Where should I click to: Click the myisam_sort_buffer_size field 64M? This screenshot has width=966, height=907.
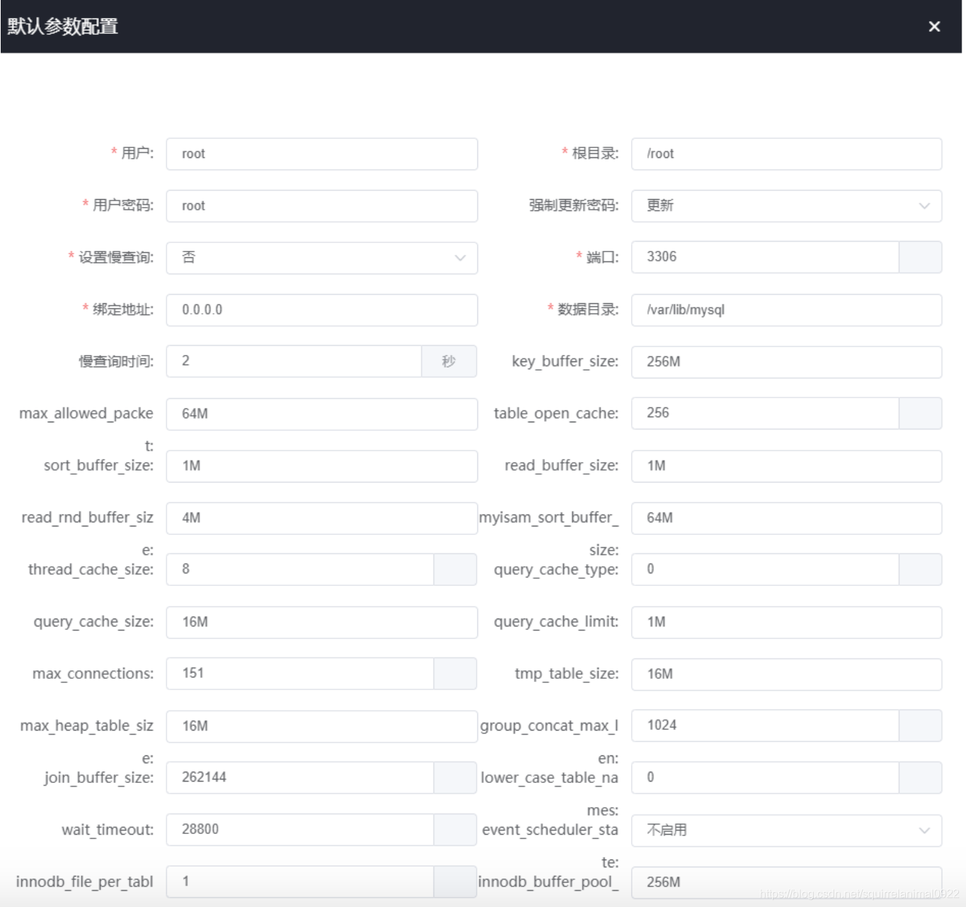786,518
